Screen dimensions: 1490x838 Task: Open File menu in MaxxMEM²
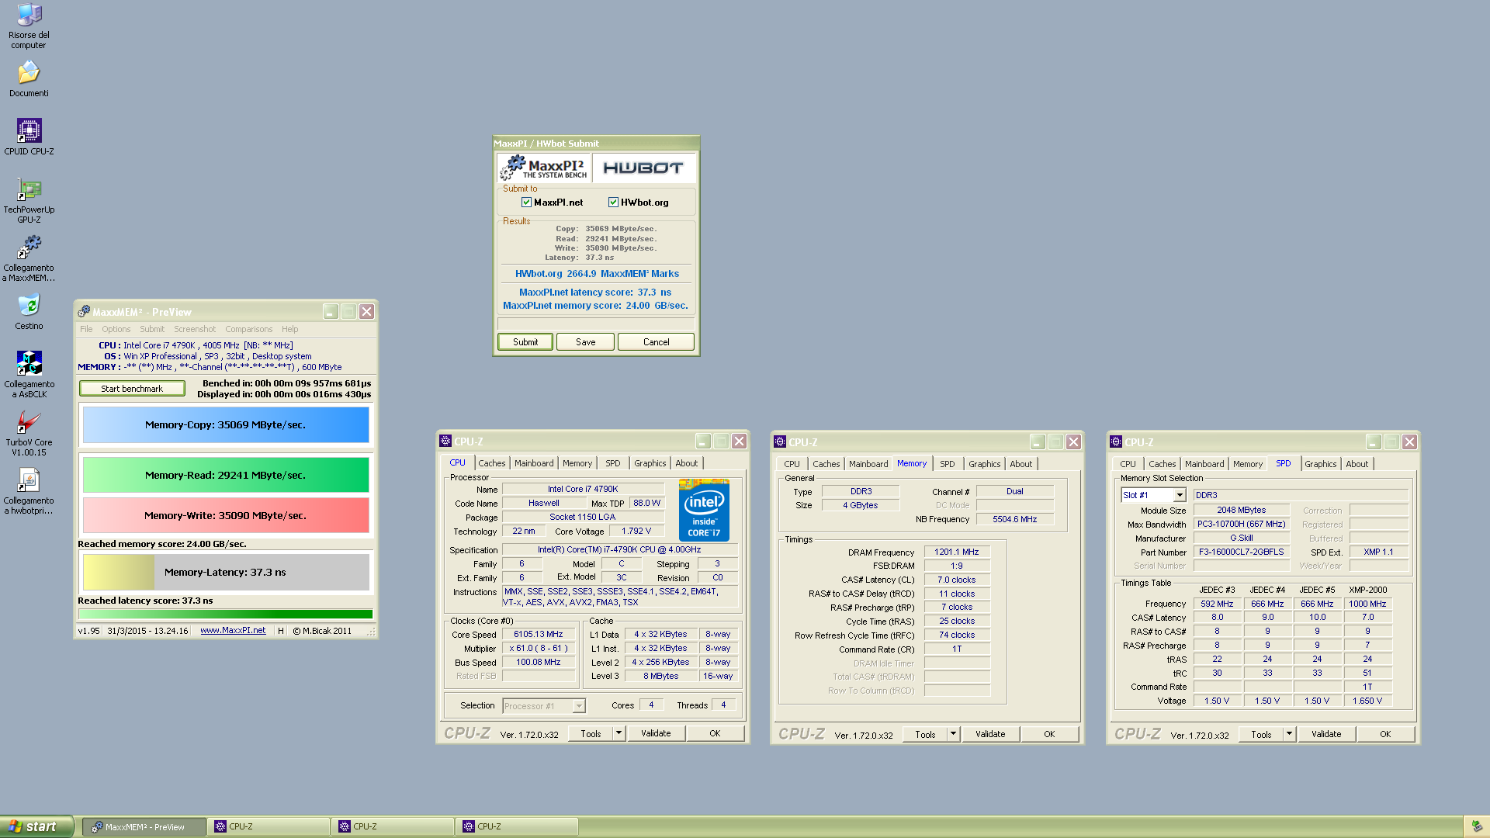[86, 329]
